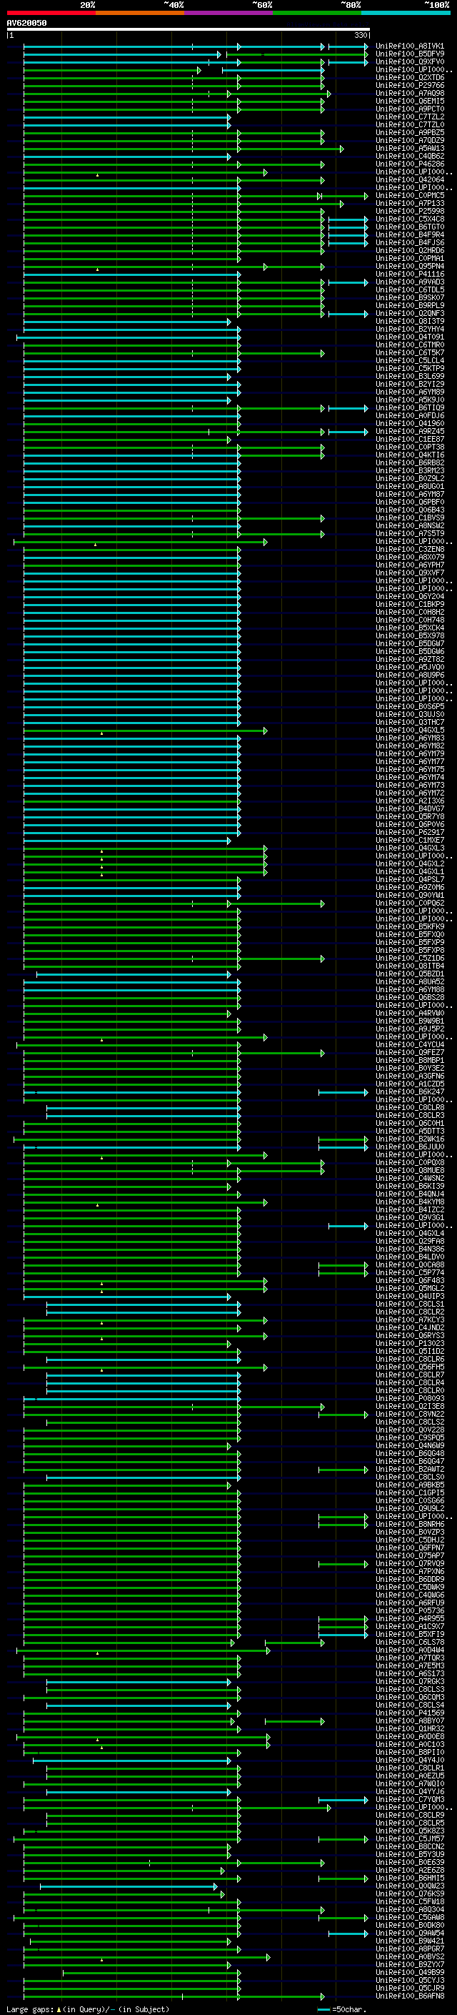The image size is (457, 2015).
Task: Open hit UniRef100_P29766
Action: click(x=409, y=86)
